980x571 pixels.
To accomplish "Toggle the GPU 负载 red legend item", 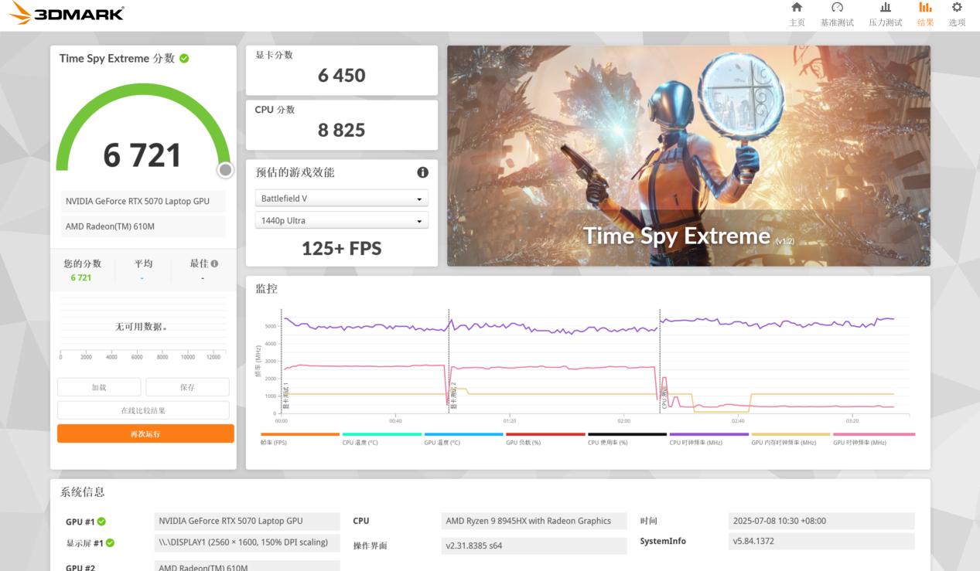I will 545,438.
